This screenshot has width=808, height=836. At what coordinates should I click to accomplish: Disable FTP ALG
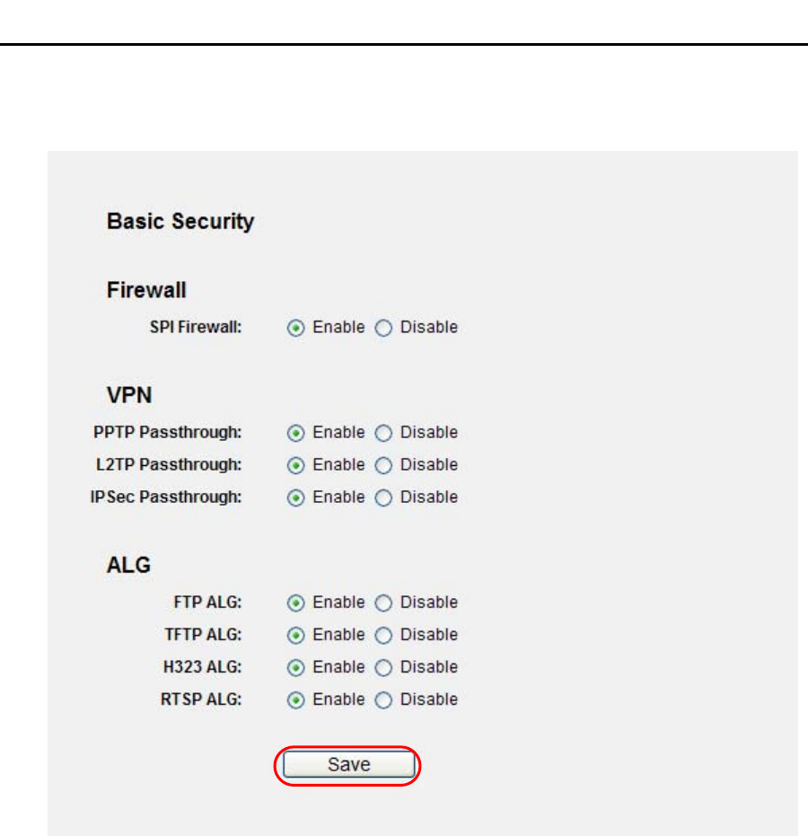click(x=383, y=603)
